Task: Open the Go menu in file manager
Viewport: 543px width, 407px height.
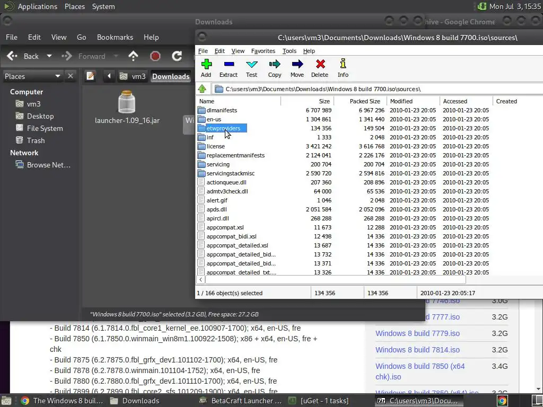Action: (81, 37)
